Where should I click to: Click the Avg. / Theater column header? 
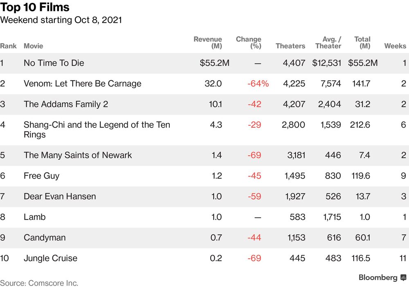(x=328, y=43)
